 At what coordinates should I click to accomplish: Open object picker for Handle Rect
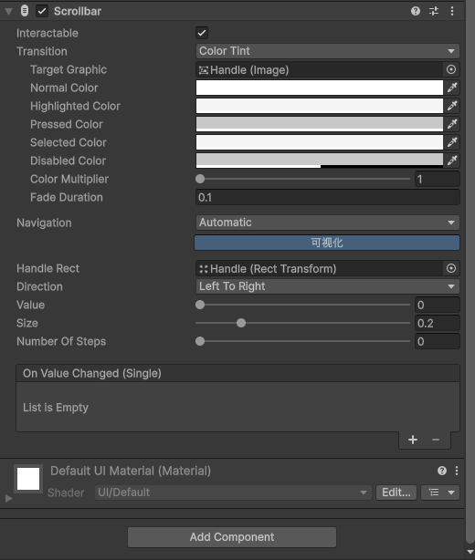451,268
